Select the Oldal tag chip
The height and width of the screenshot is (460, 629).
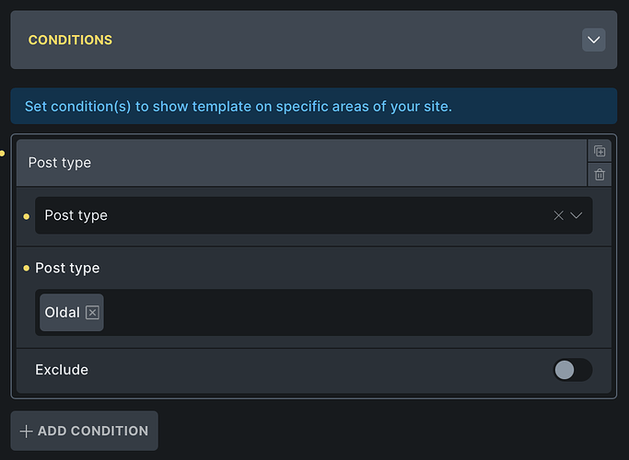63,313
